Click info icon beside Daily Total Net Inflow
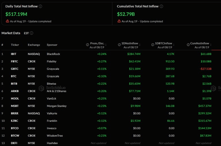 click(x=41, y=6)
